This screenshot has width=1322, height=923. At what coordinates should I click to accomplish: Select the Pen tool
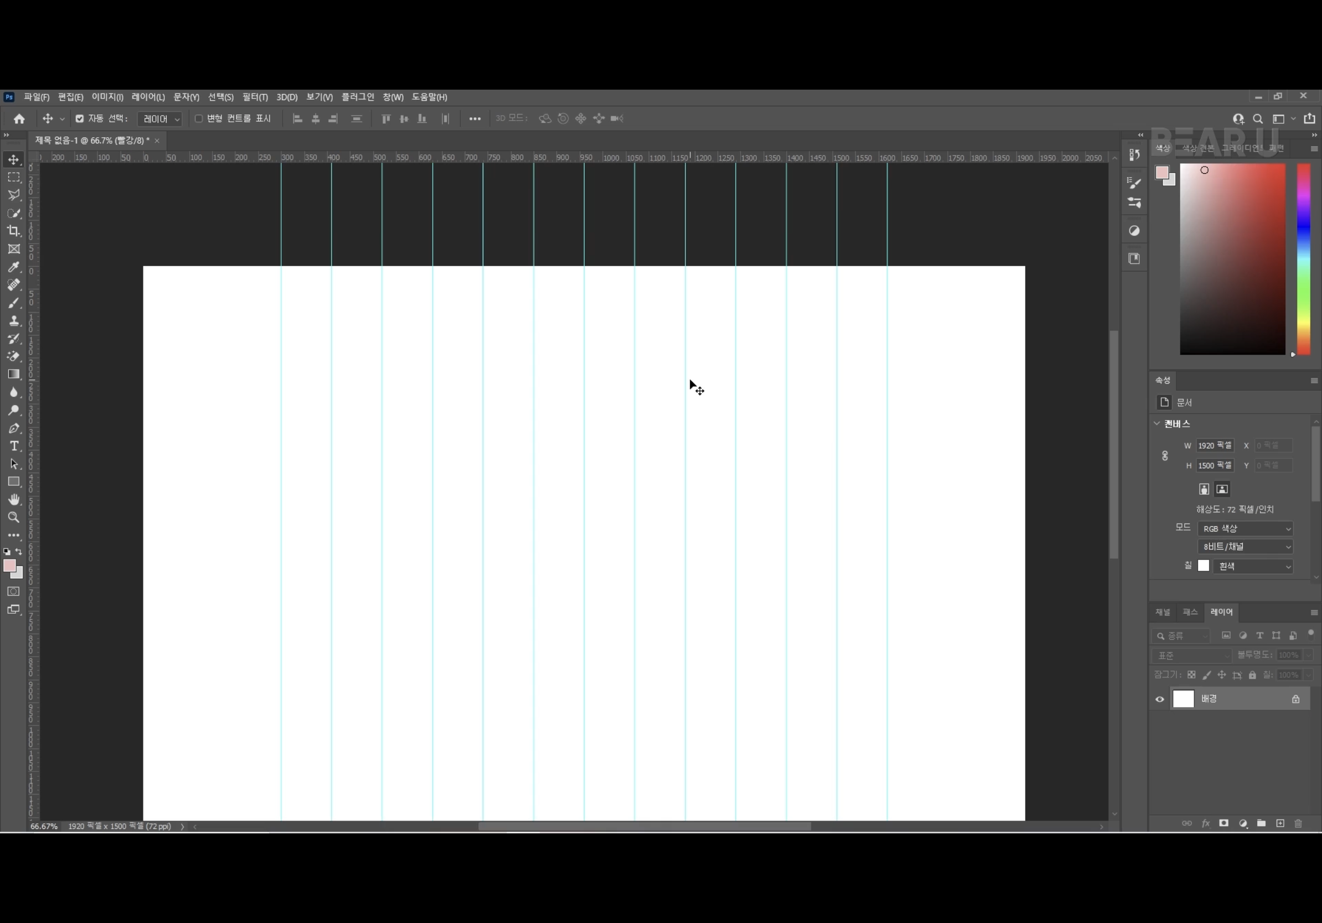point(14,428)
